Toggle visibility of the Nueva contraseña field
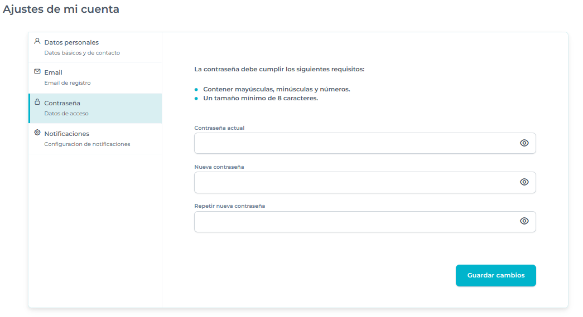This screenshot has height=317, width=583. tap(524, 182)
